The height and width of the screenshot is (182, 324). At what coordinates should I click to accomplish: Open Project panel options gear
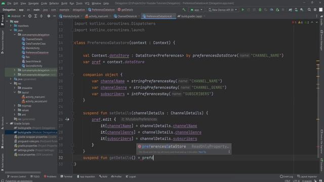(x=49, y=16)
